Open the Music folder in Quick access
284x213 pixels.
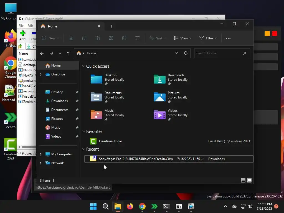(x=107, y=115)
